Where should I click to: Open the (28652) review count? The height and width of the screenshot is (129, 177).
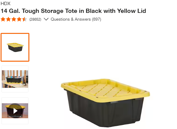35,19
